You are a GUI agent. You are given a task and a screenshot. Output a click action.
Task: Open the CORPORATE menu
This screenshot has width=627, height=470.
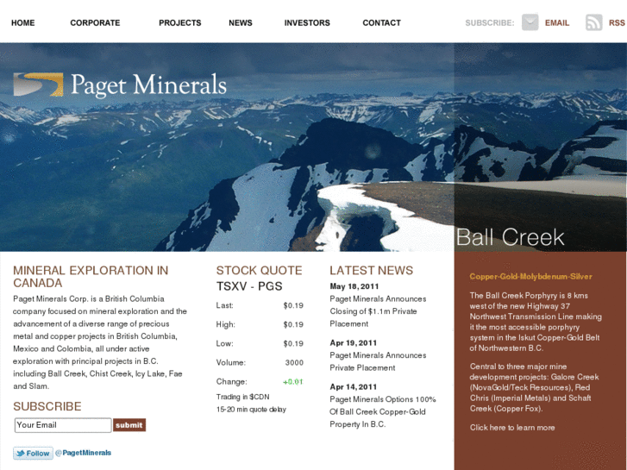[x=95, y=22]
